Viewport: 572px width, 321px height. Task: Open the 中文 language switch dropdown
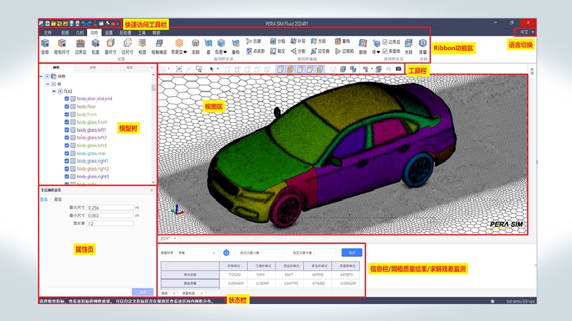tap(526, 31)
